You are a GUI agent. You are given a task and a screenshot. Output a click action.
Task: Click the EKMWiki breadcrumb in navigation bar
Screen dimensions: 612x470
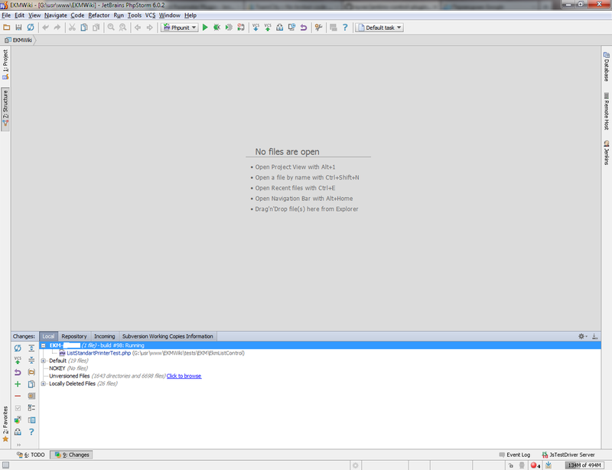(18, 40)
